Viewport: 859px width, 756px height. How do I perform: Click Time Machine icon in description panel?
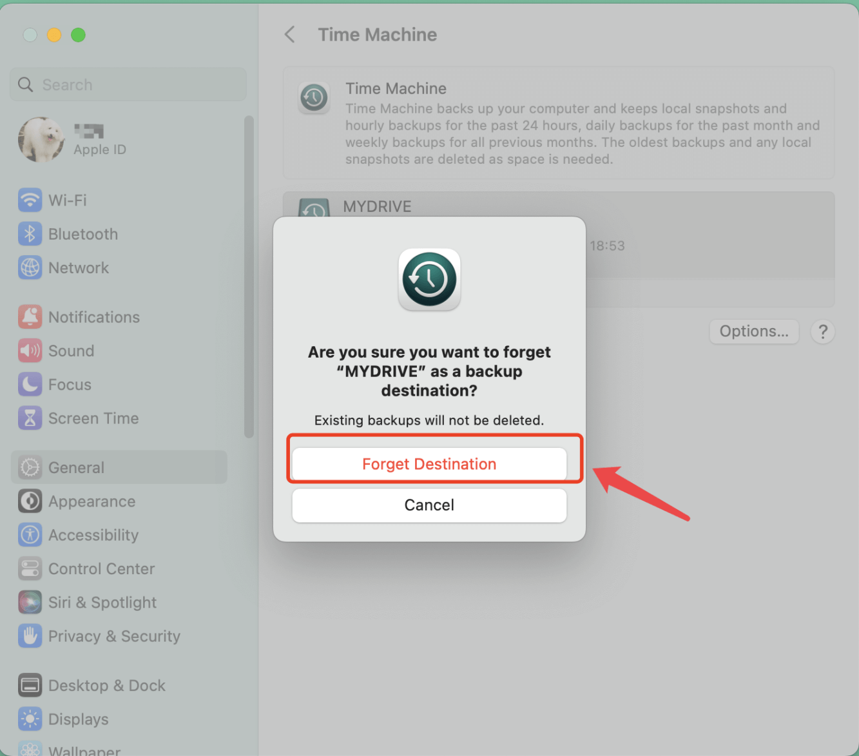click(x=314, y=98)
